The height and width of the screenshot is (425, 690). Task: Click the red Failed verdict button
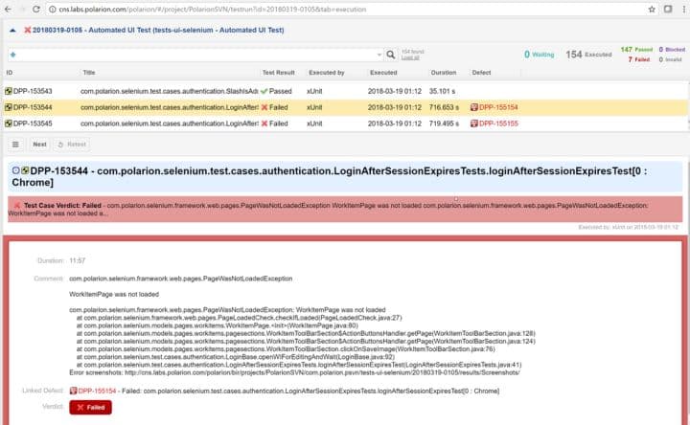(90, 407)
